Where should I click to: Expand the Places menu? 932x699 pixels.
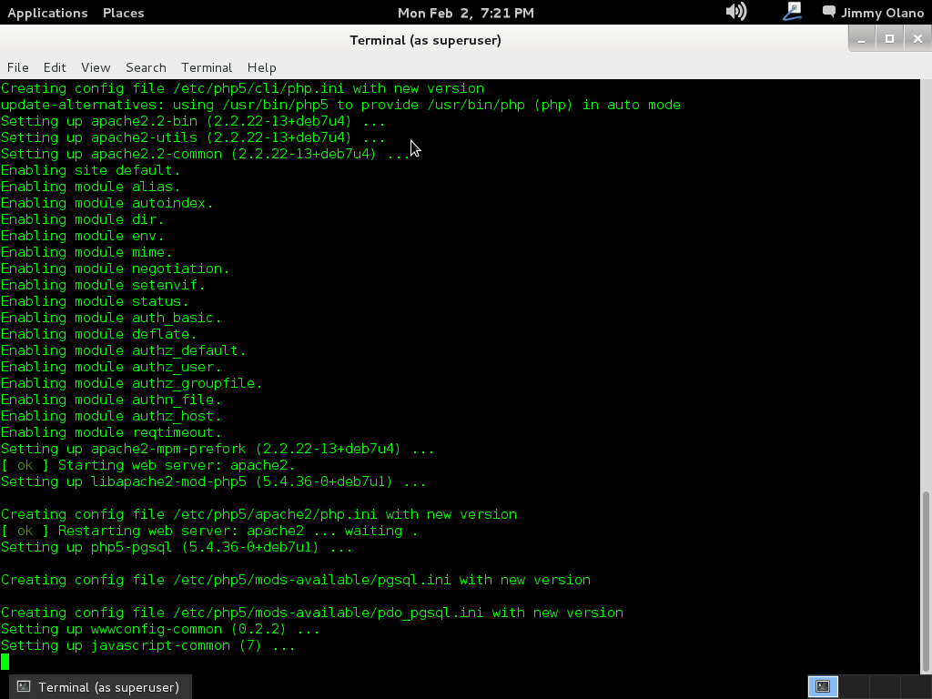coord(123,13)
